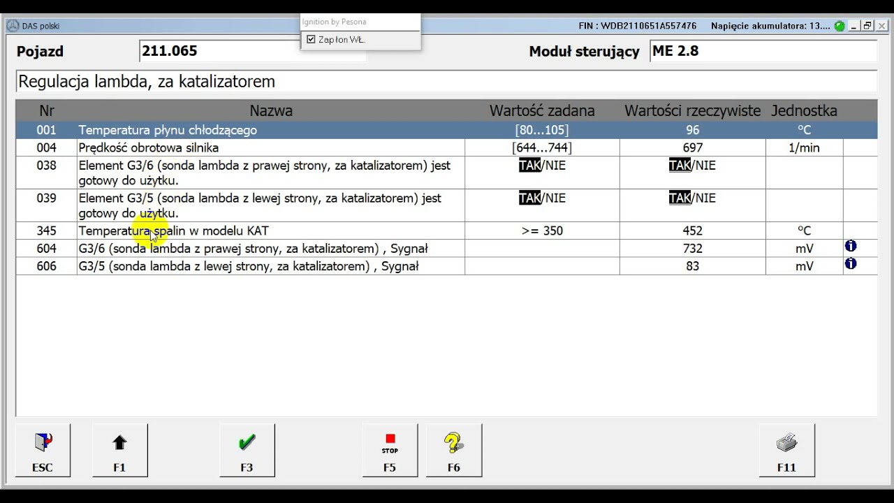Click signal value 732 mV
Screen dimensions: 894x503
(692, 248)
